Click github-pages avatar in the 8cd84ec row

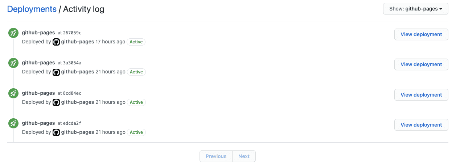pyautogui.click(x=56, y=102)
